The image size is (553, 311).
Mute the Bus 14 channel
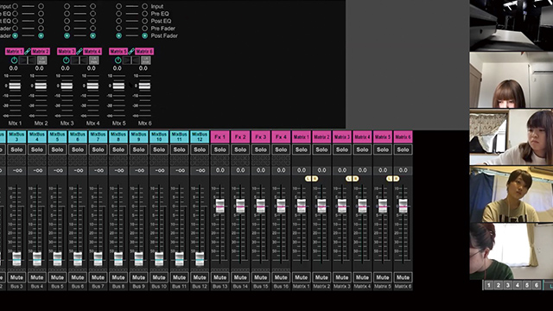[x=240, y=277]
